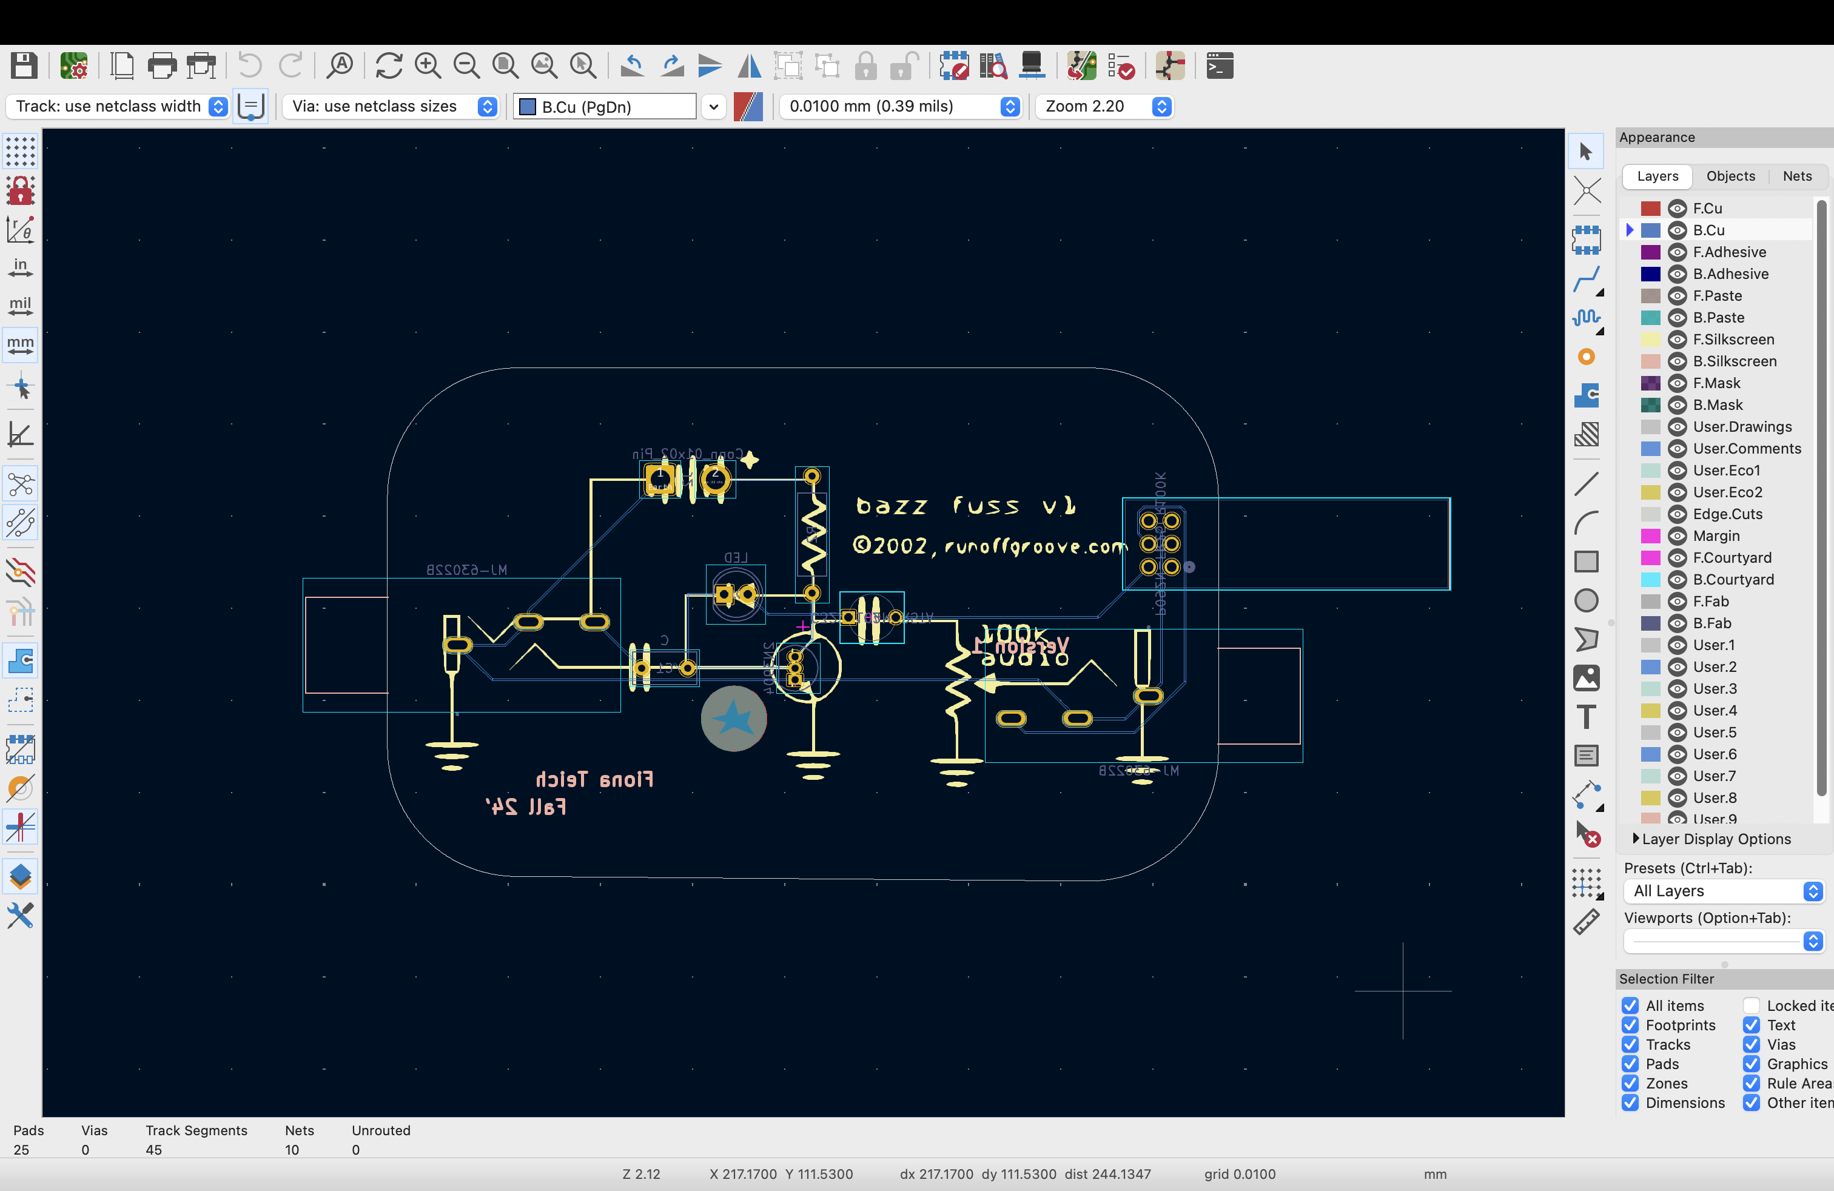Run Design Rules Checker icon
The image size is (1834, 1191).
[x=1120, y=65]
